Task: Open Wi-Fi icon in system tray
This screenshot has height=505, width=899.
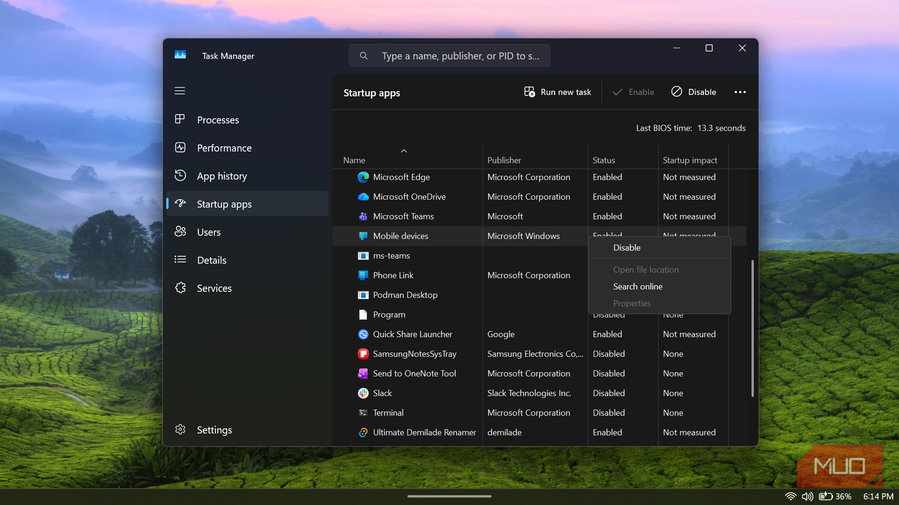Action: click(x=790, y=497)
